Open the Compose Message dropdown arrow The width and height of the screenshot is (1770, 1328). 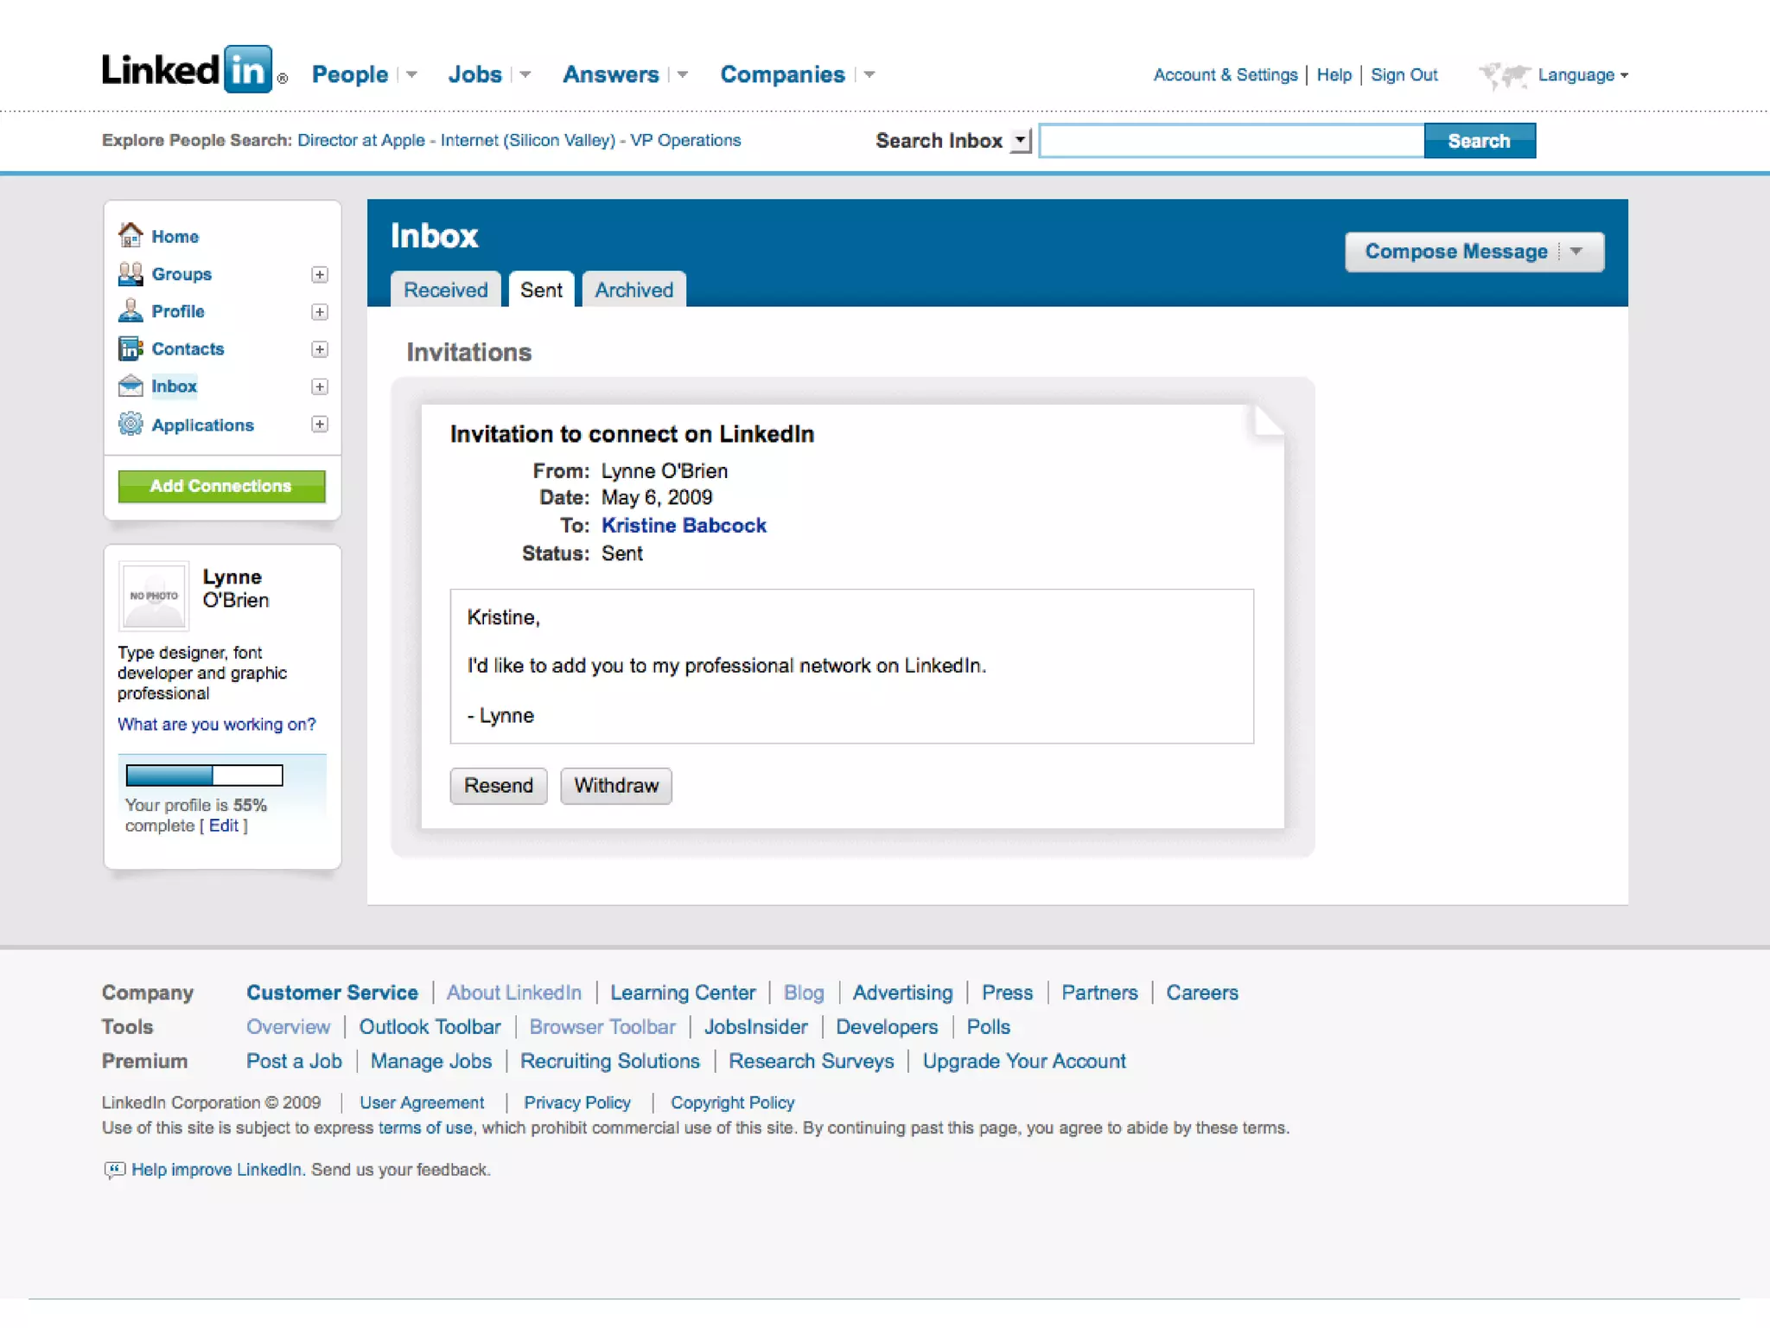tap(1576, 252)
